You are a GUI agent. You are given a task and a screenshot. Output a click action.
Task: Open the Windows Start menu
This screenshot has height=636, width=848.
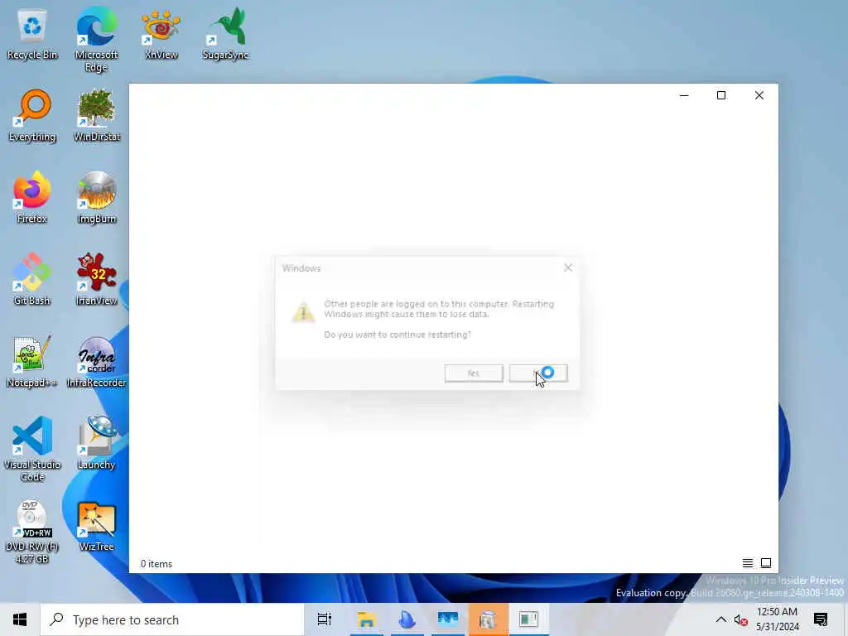20,619
